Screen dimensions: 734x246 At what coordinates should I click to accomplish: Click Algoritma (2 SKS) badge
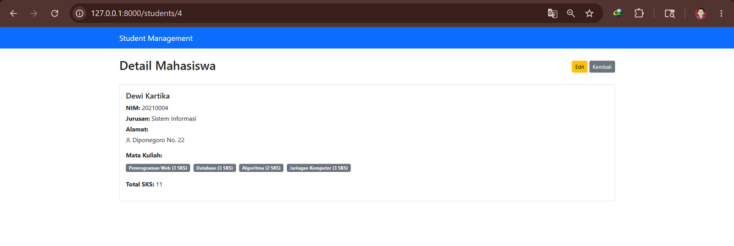(261, 168)
